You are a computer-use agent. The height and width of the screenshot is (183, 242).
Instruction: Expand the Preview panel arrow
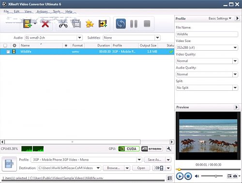click(236, 107)
